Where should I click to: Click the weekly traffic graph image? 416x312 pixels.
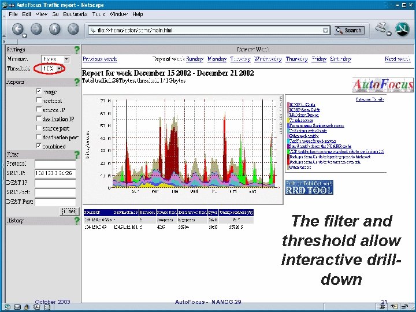[x=183, y=150]
